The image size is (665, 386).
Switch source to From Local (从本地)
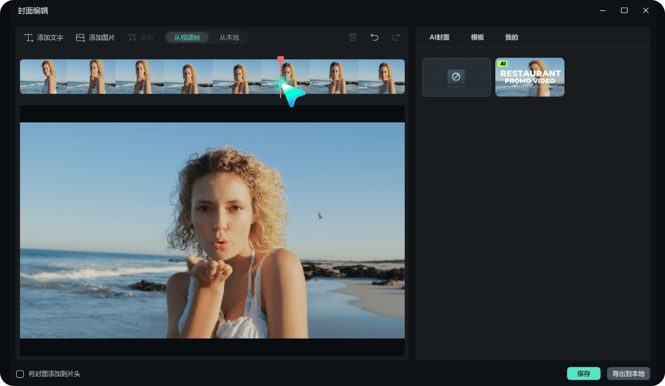tap(229, 38)
